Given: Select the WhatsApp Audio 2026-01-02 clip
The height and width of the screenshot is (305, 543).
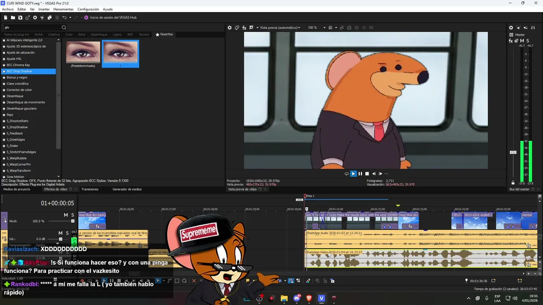Looking at the screenshot, I should click(x=421, y=239).
